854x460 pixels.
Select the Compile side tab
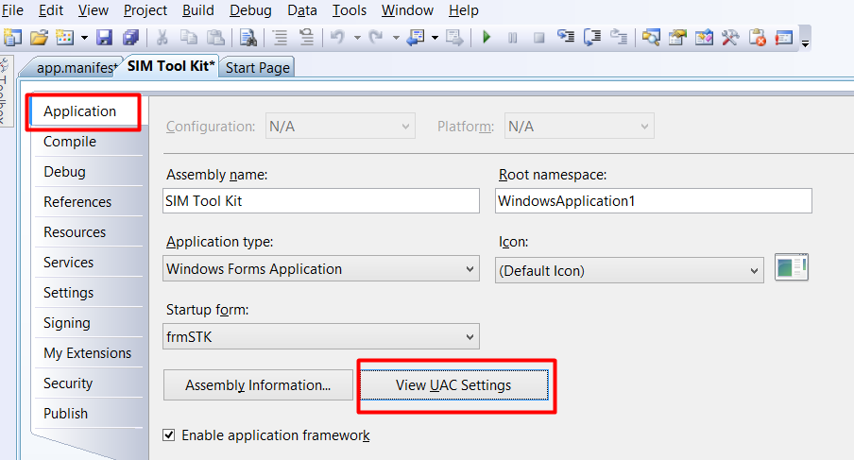tap(70, 142)
